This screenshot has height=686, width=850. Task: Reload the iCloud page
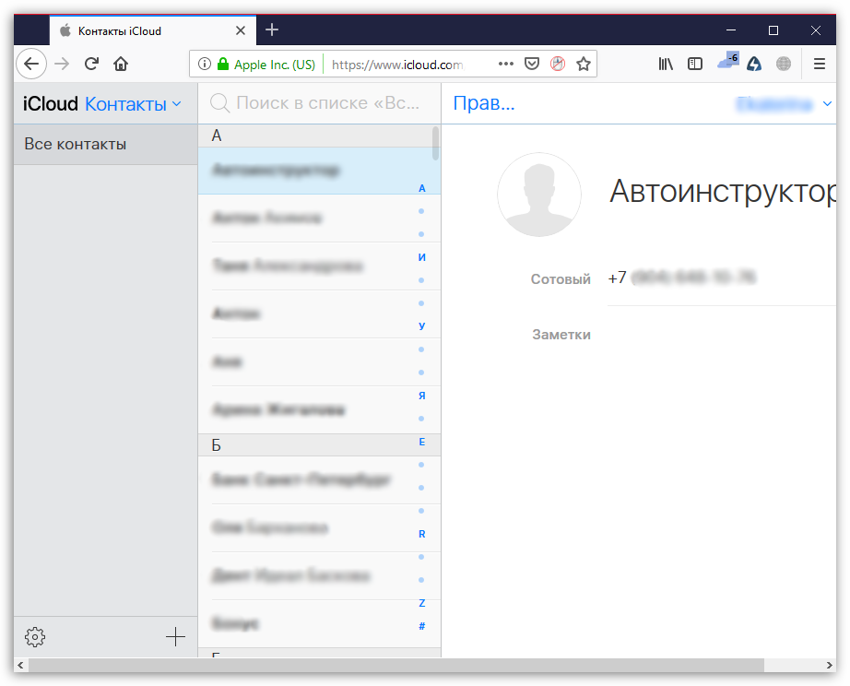click(x=91, y=64)
